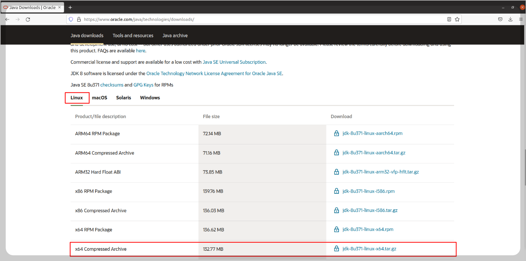Click the '72.14 MB' file size
Screen dimensions: 526x261
click(x=212, y=134)
